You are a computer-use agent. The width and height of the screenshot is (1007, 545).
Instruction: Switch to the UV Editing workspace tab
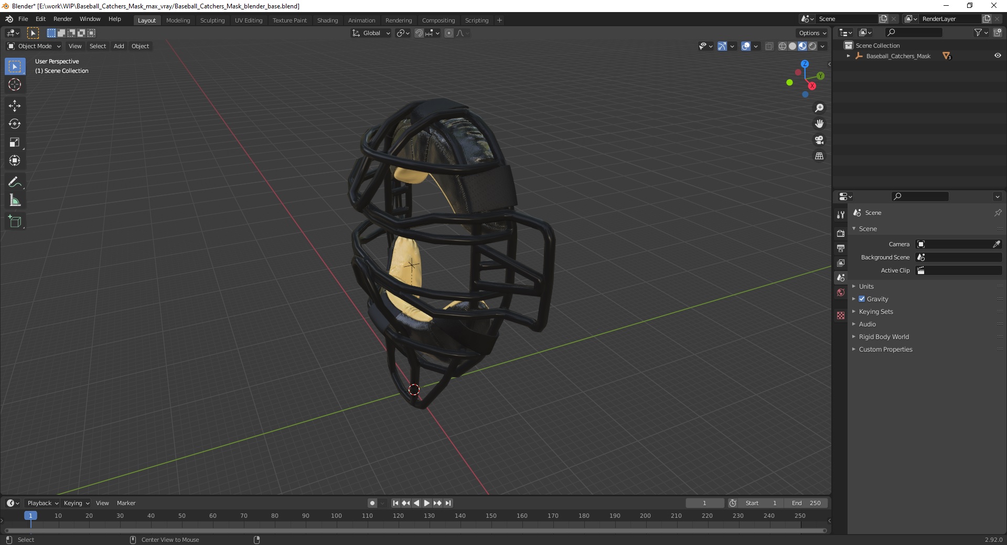[x=249, y=20]
